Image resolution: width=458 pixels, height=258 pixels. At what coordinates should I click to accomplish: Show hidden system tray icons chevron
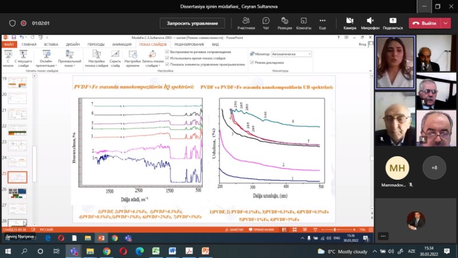coord(375,251)
